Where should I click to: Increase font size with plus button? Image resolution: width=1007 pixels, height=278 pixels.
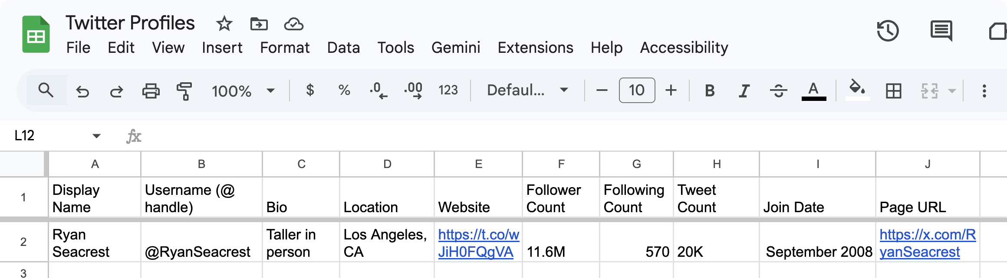pos(671,91)
